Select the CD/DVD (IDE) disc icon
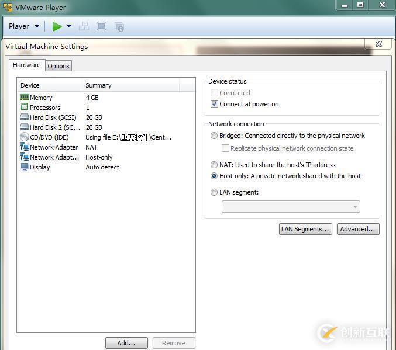 click(x=25, y=137)
